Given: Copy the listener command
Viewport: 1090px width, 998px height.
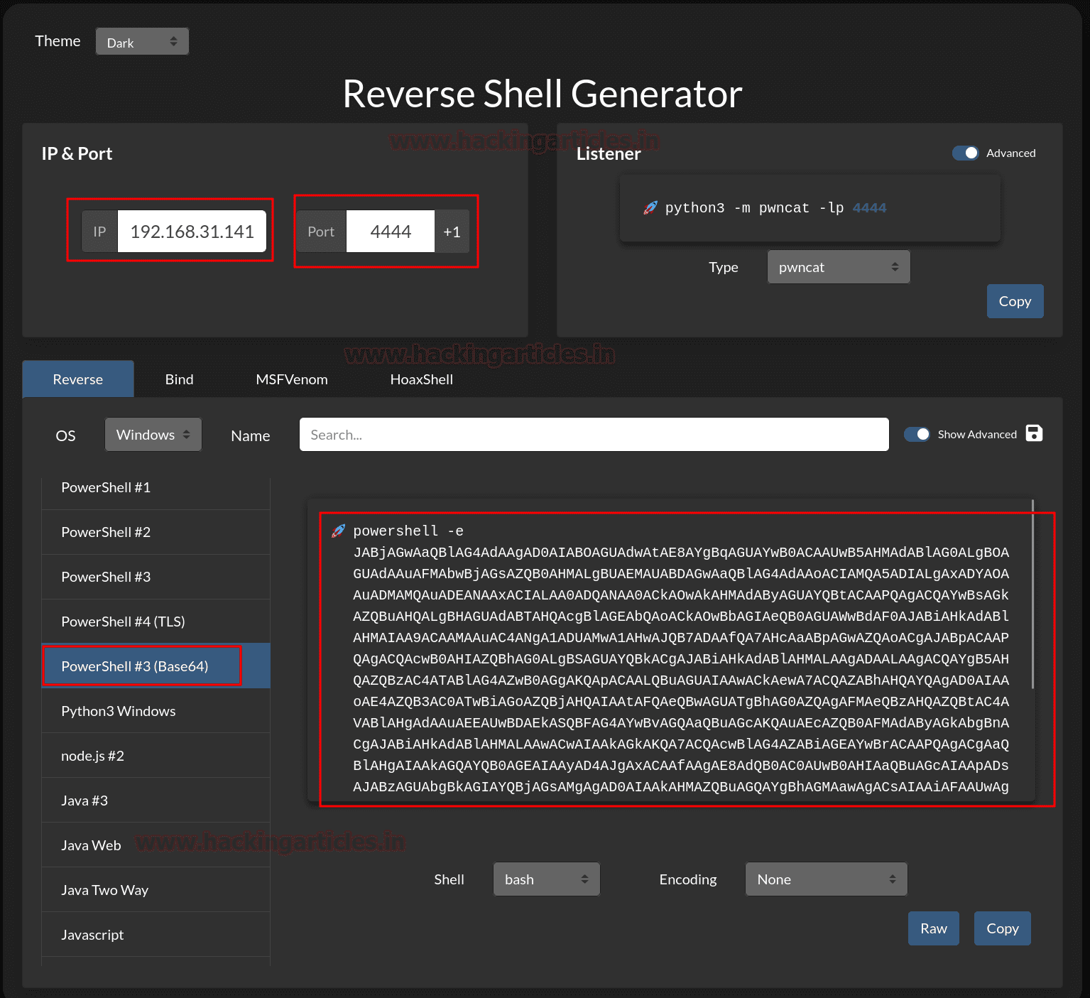Looking at the screenshot, I should click(x=1015, y=301).
